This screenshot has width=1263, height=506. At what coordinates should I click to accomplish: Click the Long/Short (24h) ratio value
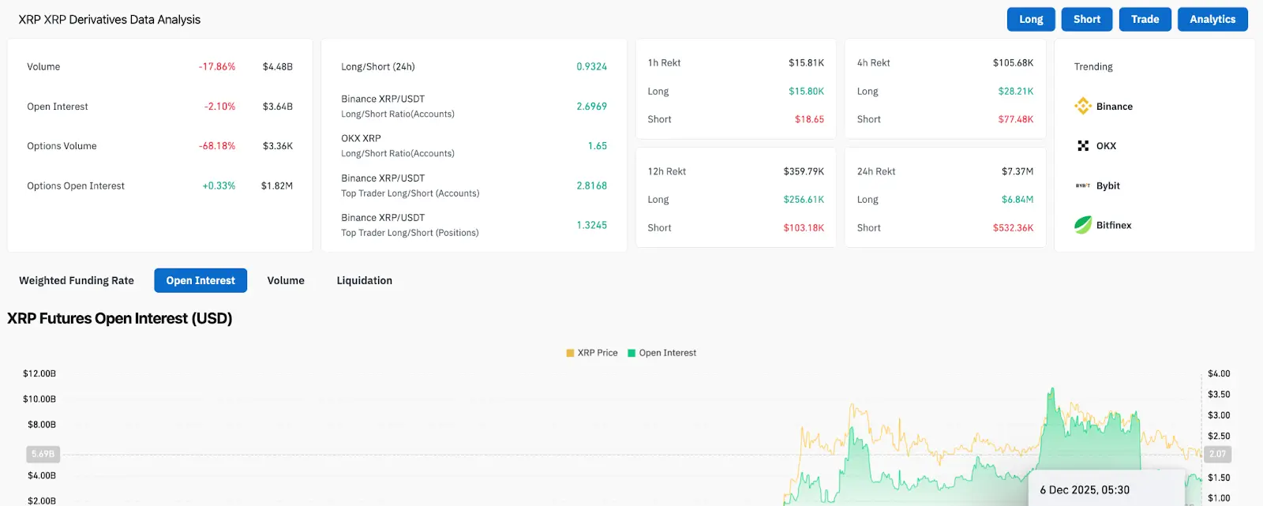click(591, 67)
